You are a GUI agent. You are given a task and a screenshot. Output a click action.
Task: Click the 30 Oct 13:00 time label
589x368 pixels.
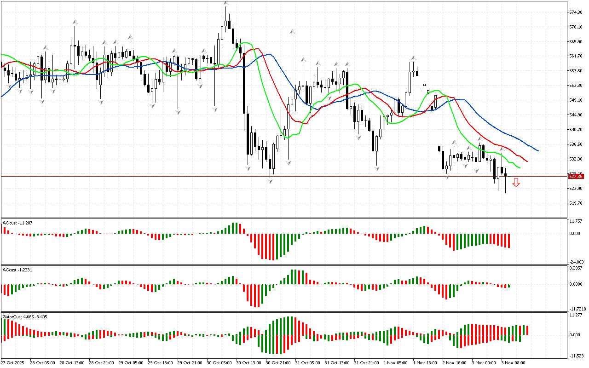248,363
